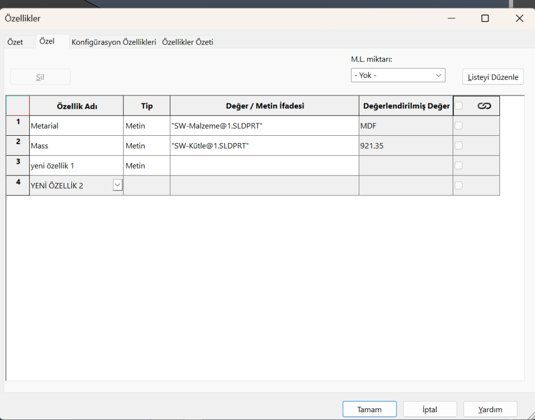
Task: Enable the link checkbox for Metarial row
Action: point(459,126)
